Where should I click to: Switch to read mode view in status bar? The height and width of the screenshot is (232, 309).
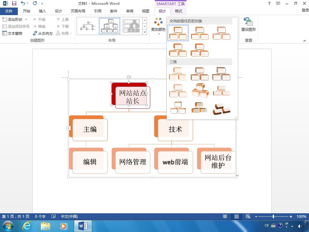tap(225, 216)
